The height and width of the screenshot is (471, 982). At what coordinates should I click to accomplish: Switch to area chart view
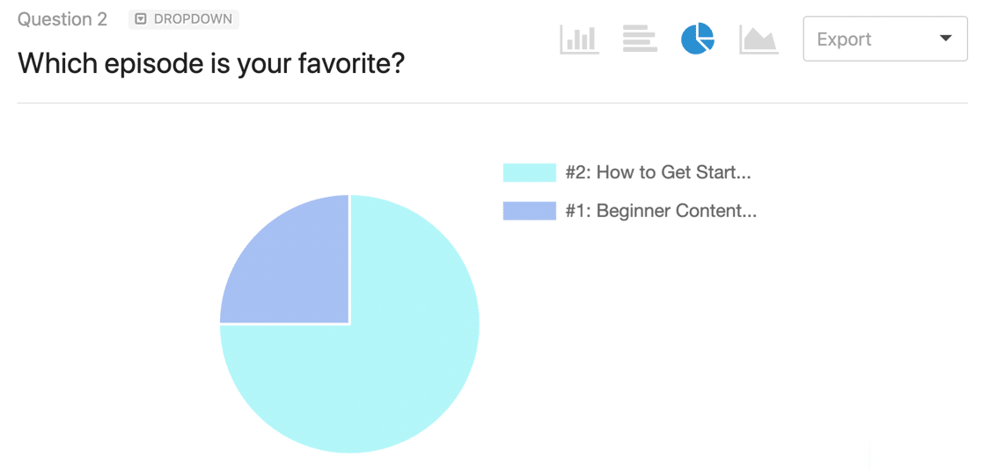point(758,39)
